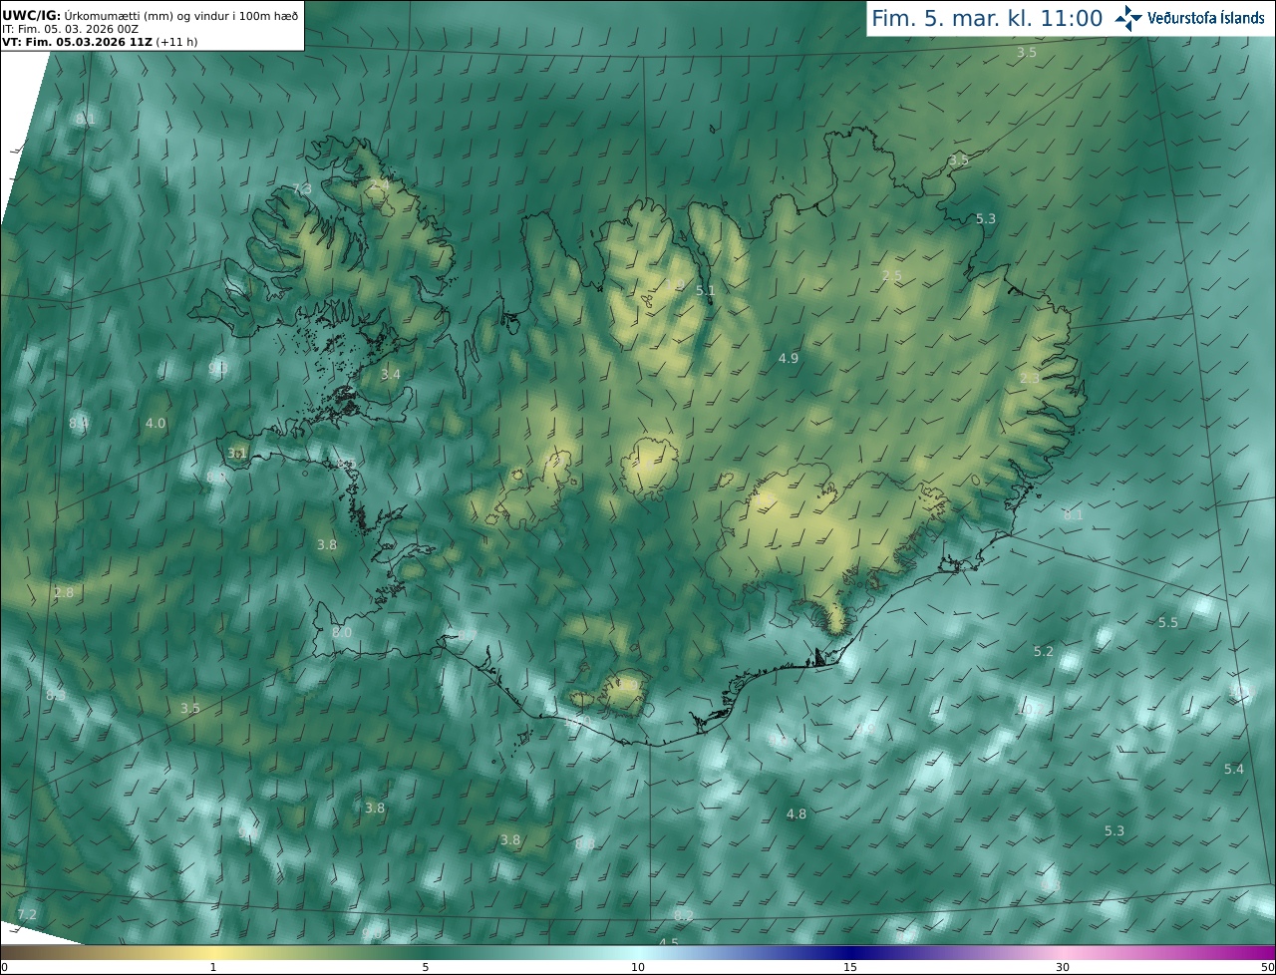Click the color scale tick label 15
The image size is (1276, 975).
[850, 967]
